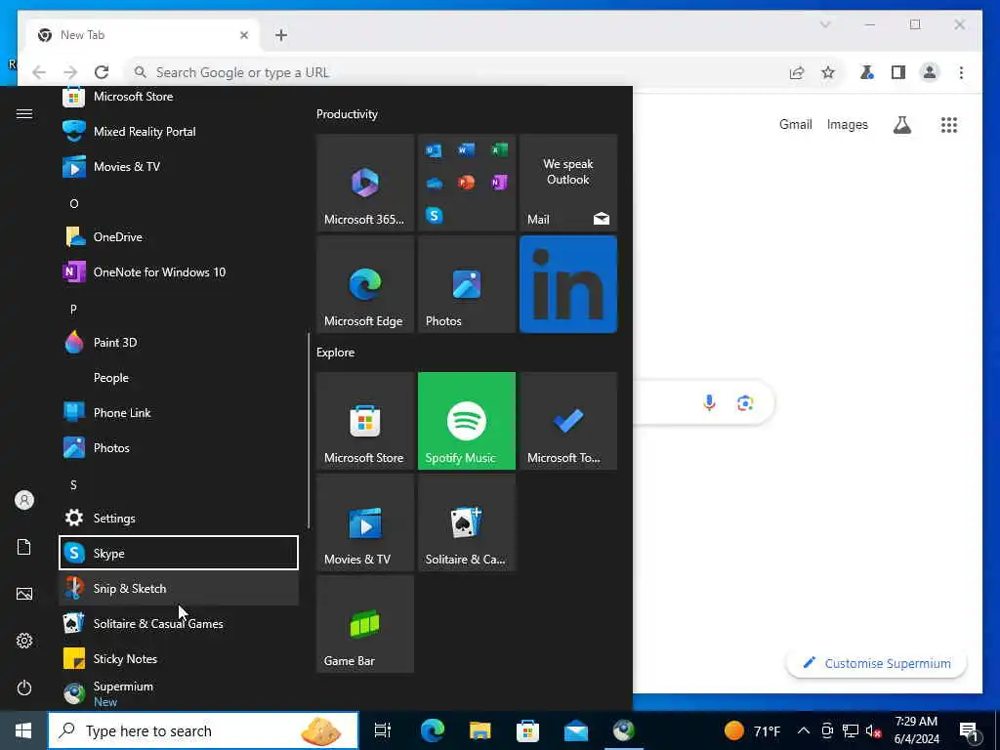The height and width of the screenshot is (750, 1000).
Task: Open Settings gear in Start sidebar
Action: (24, 641)
